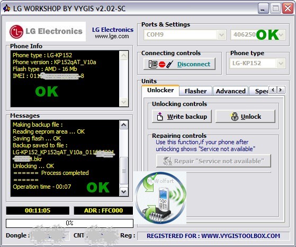The image size is (296, 247).
Task: Click the Messages scrollbar thumb
Action: (x=124, y=171)
